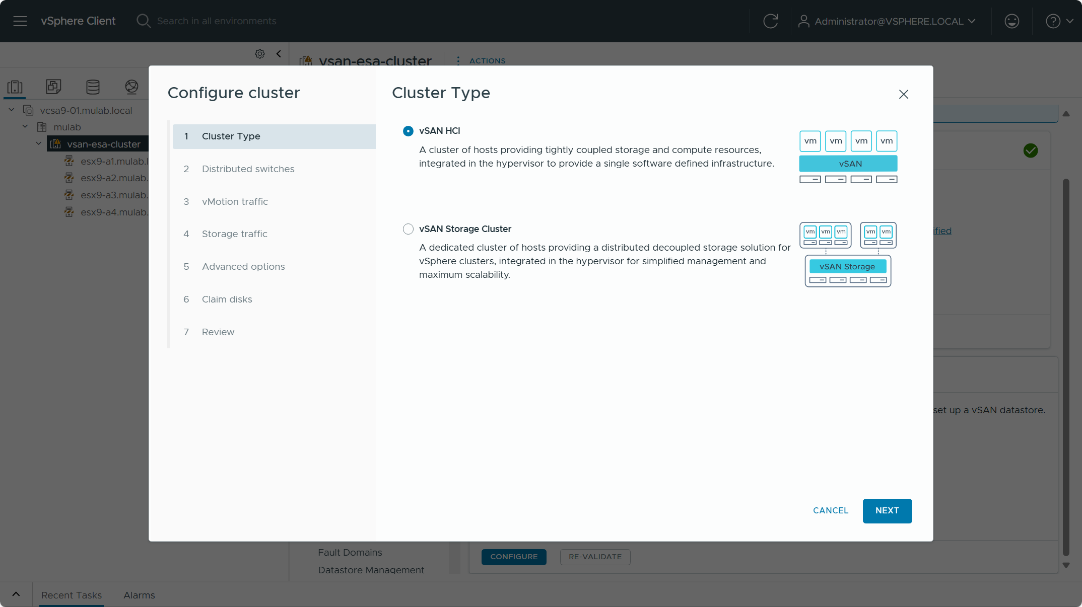Open the VMs and Templates inventory view
This screenshot has height=607, width=1082.
point(53,87)
